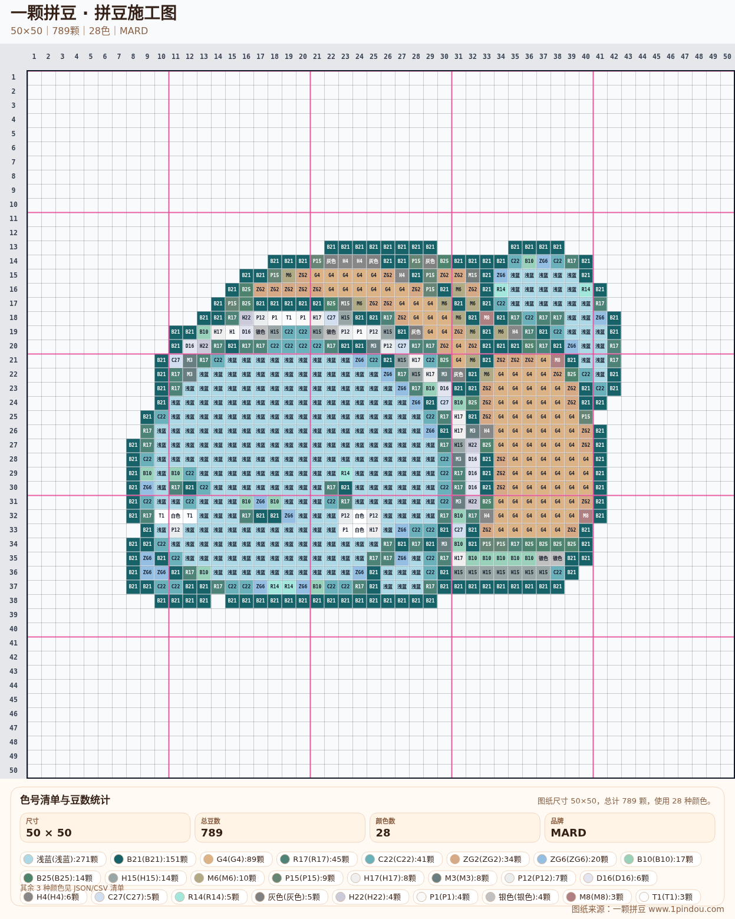Click the title 一颗拼豆 · 拼豆施工图

(94, 13)
